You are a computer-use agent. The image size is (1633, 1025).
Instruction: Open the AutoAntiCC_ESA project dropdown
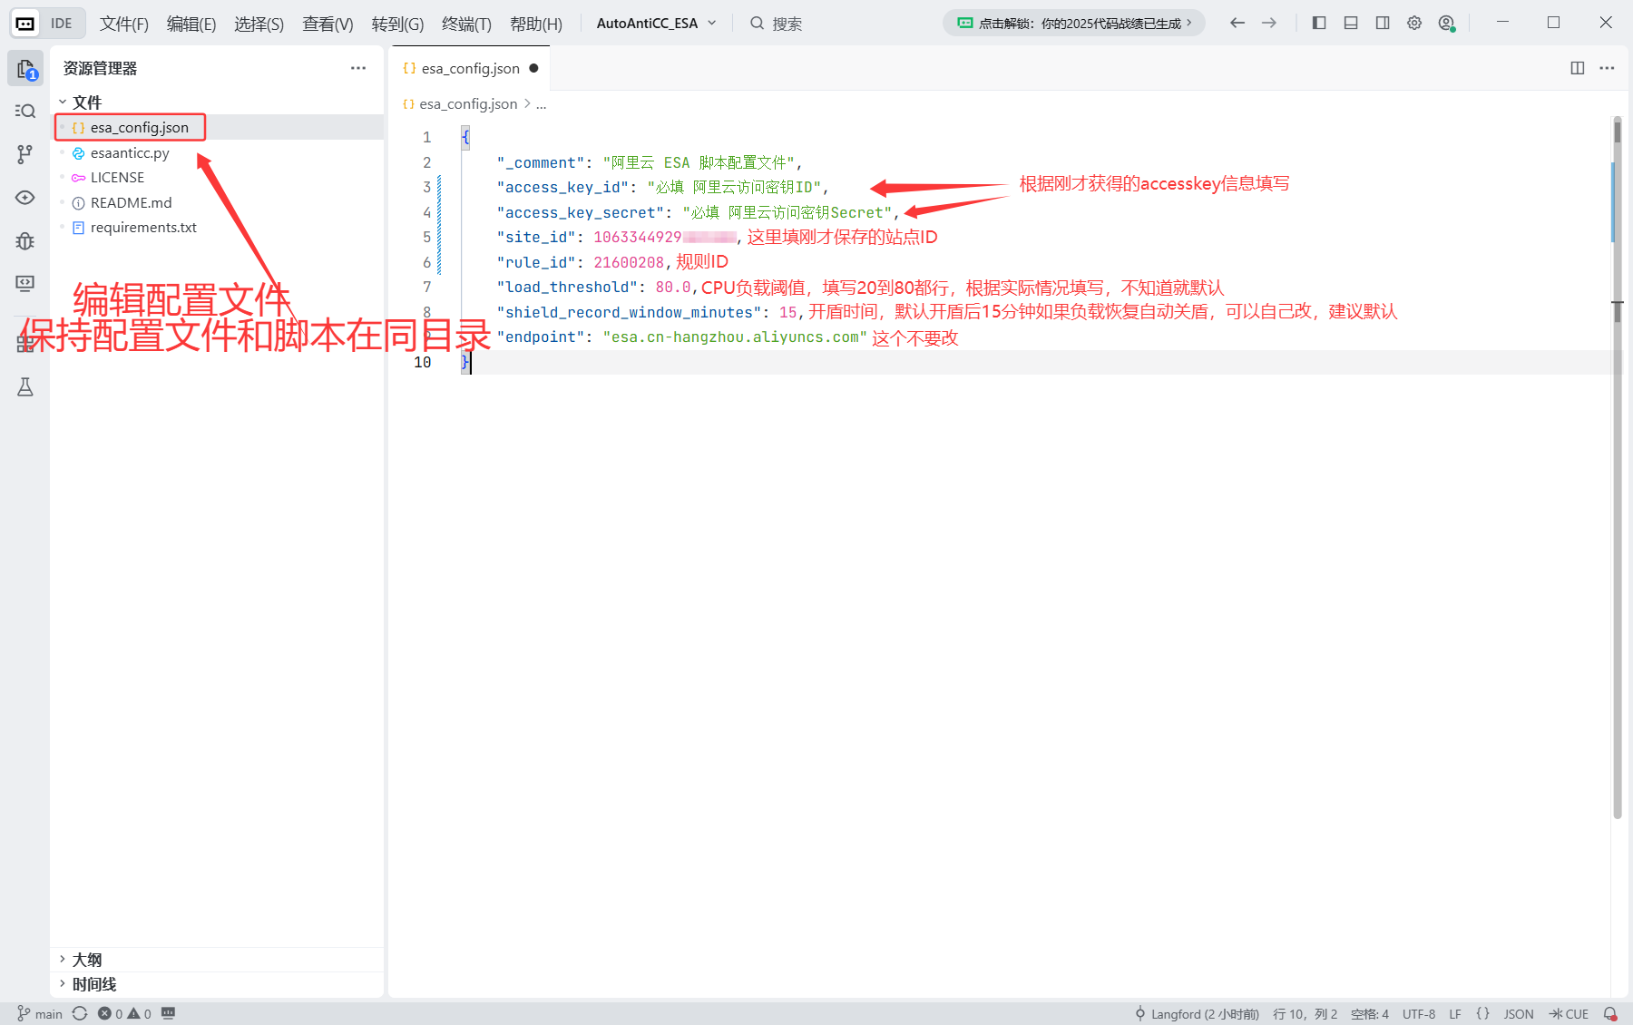(x=656, y=24)
